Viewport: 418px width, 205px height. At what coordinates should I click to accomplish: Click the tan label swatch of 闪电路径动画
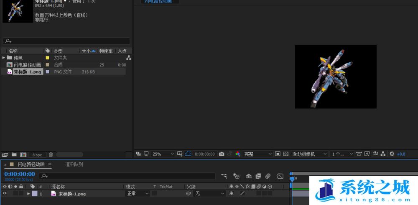pos(48,65)
